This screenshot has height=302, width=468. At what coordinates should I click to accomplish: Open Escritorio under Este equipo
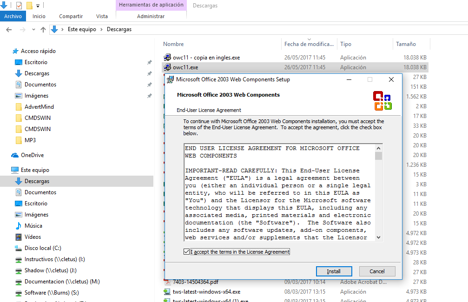[x=36, y=204]
